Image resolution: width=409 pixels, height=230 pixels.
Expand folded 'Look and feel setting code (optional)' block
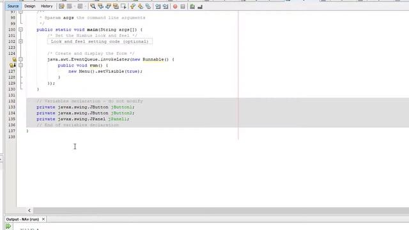[x=100, y=42]
